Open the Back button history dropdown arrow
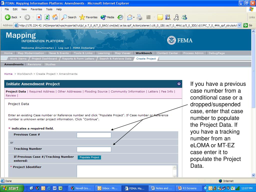The image size is (256, 192). tap(20, 17)
